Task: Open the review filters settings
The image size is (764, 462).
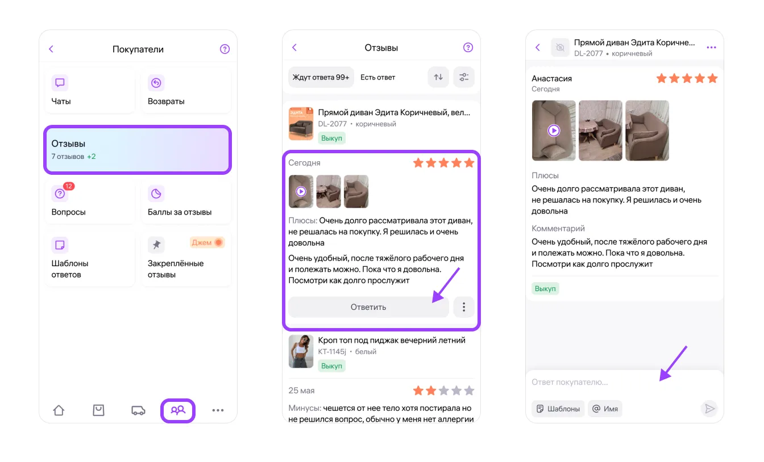Action: click(464, 77)
